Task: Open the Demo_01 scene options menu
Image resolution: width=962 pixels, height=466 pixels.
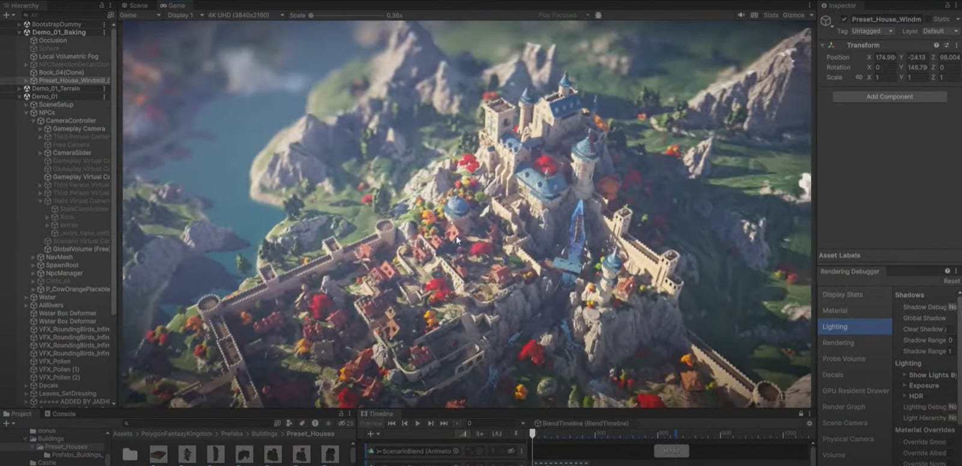Action: tap(104, 96)
